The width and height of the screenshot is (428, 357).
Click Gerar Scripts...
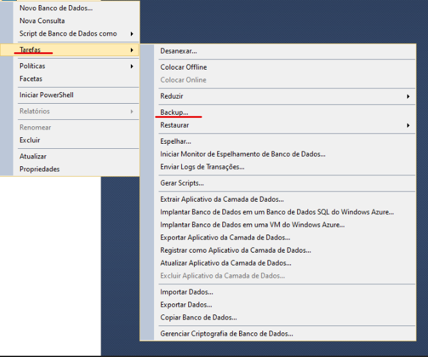(182, 183)
